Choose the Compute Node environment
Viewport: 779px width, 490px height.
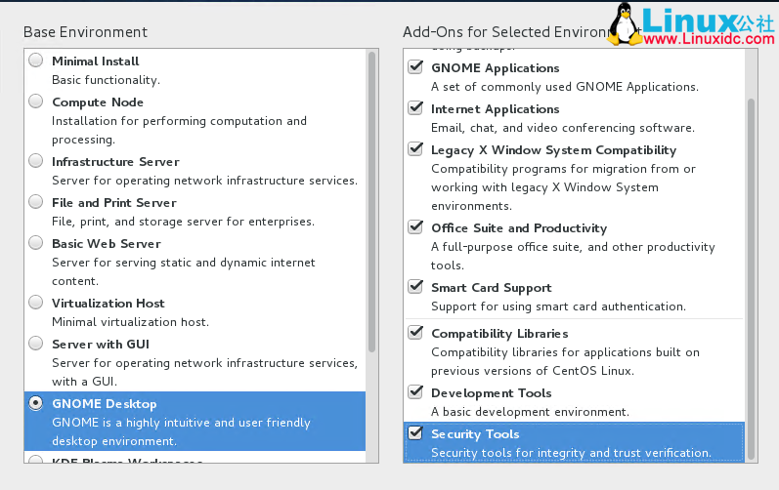tap(36, 102)
